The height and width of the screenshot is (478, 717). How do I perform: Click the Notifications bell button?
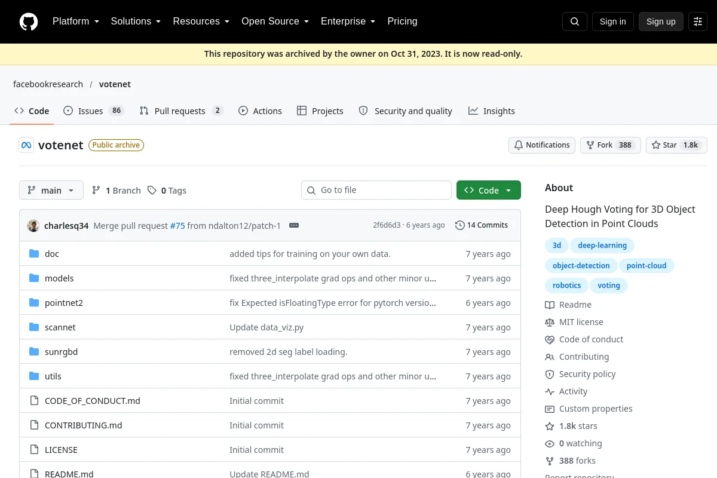[x=542, y=145]
